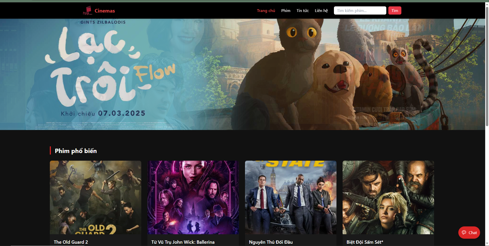Viewport: 489px width, 246px height.
Task: Open the John Wick: Ballerina poster
Action: pyautogui.click(x=193, y=197)
